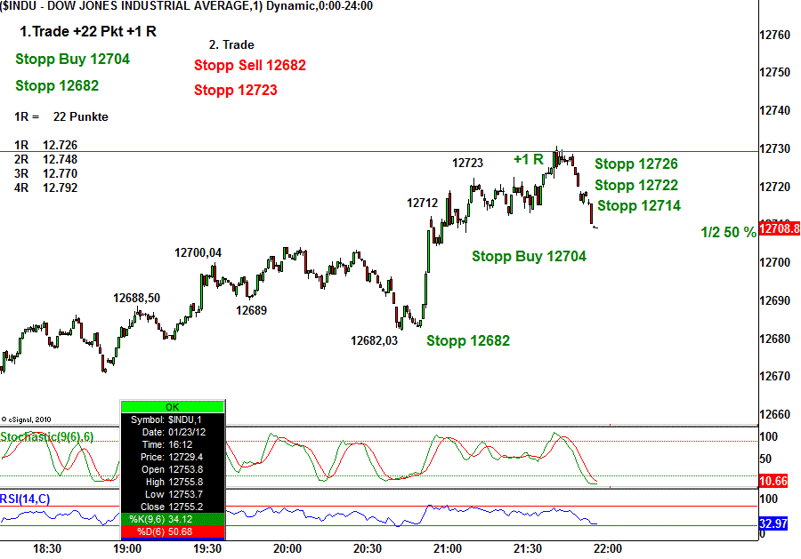Select the green 'Stopp Buy 12704' annotation at top left
Screen dimensions: 801x559
tap(73, 60)
